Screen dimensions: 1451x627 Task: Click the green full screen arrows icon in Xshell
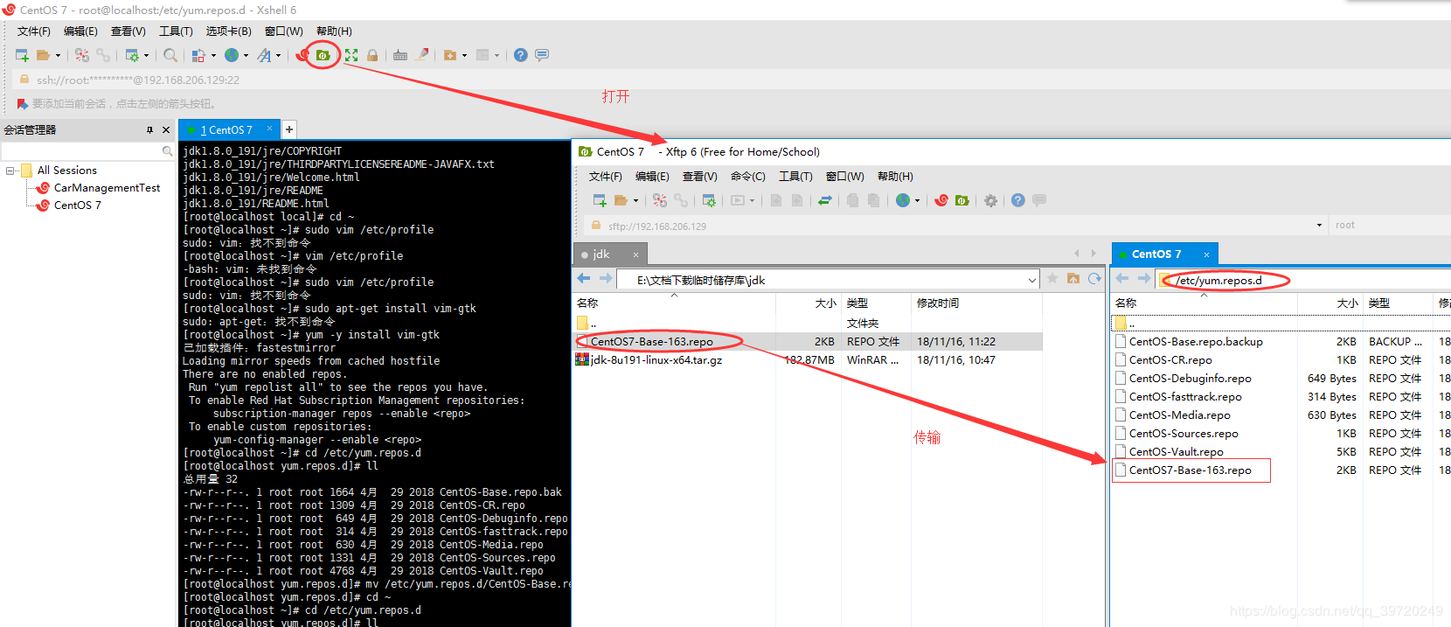(351, 55)
